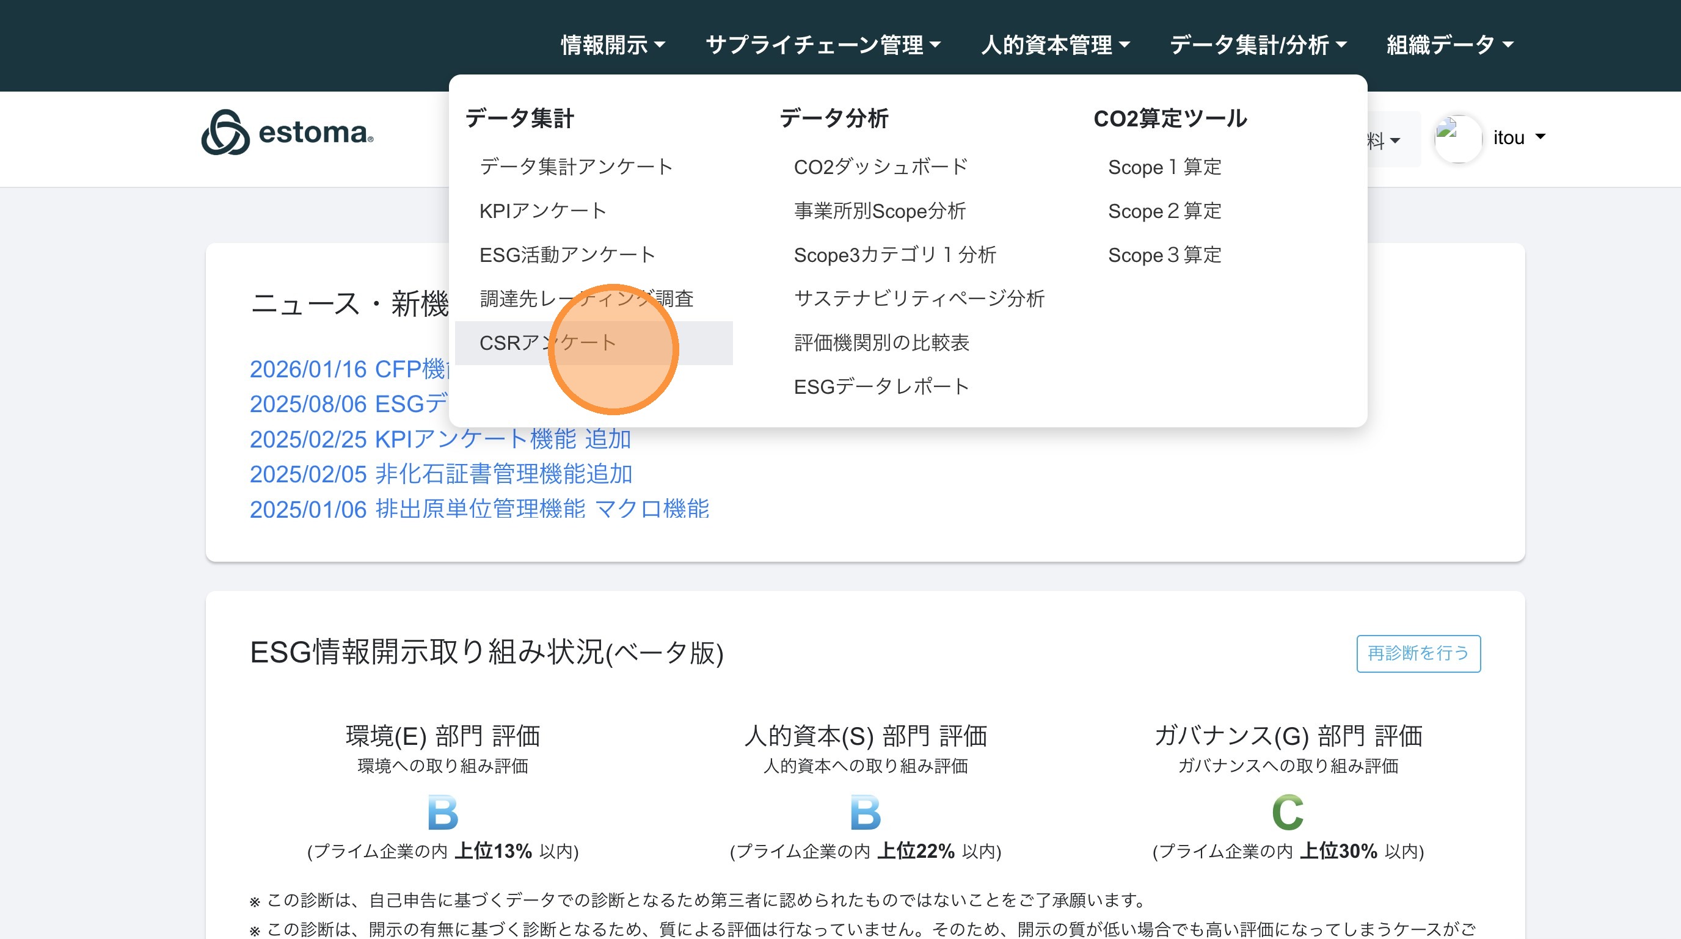Click the estoma logo icon

(x=225, y=133)
